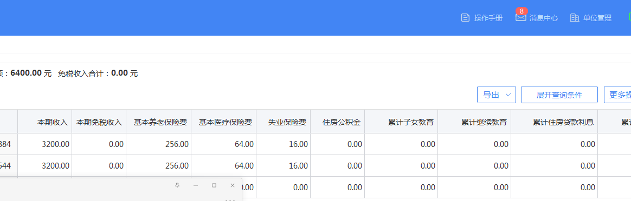
Task: Click 累计住房贷款利息 0.00 in the bottom row
Action: tap(588, 187)
